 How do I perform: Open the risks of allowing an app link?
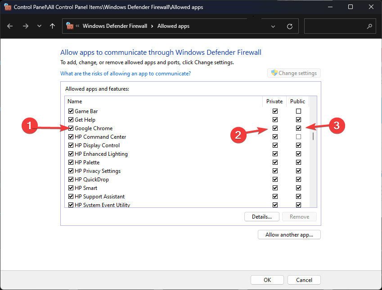(x=126, y=74)
